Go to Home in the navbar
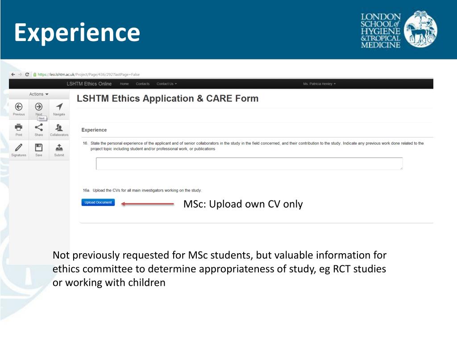The image size is (457, 343). [x=124, y=84]
